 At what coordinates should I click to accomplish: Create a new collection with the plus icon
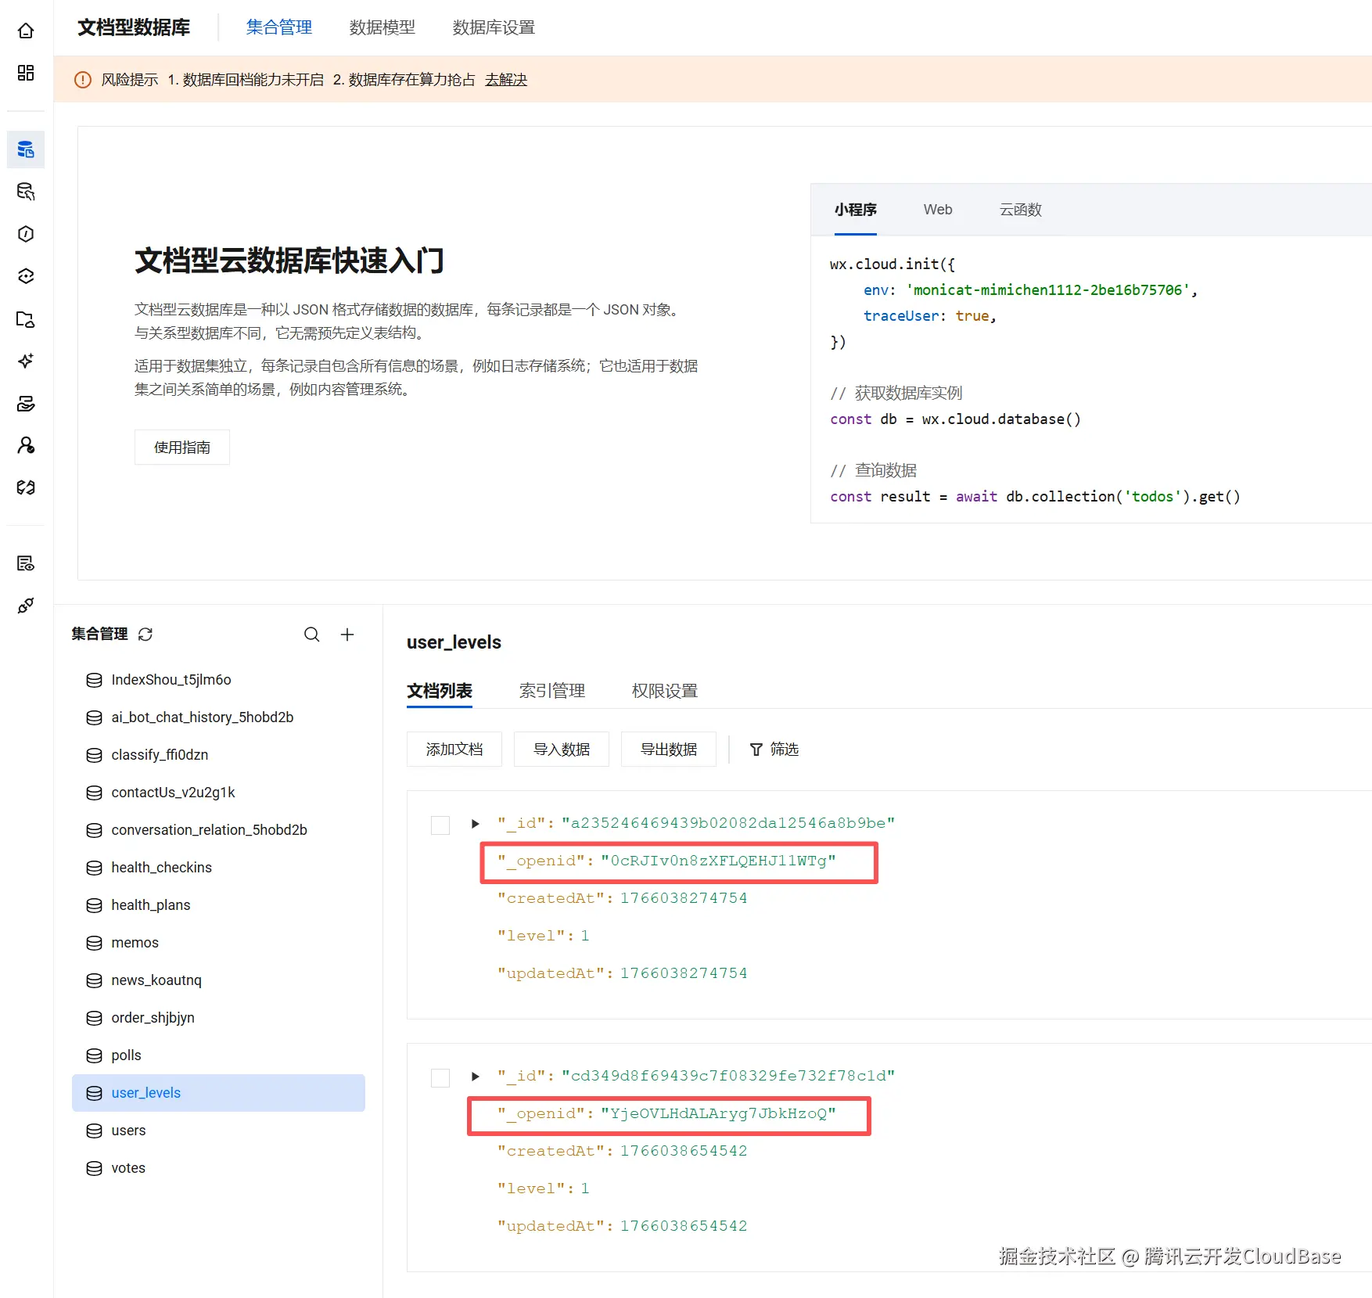click(347, 635)
